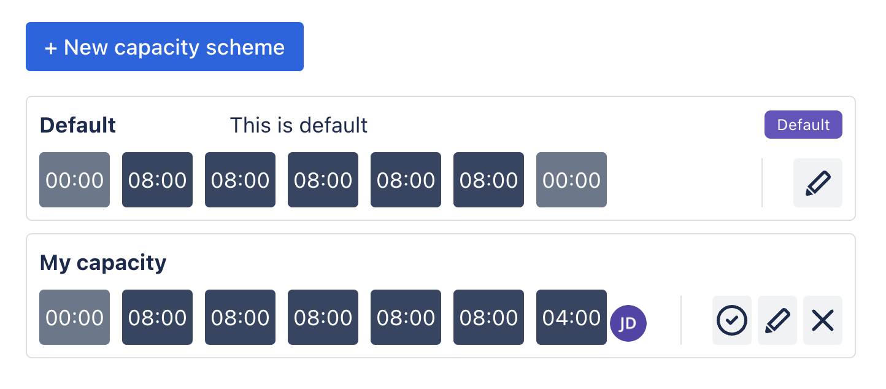Toggle Saturday's 00:00 cell in My capacity
Image resolution: width=886 pixels, height=389 pixels.
(74, 317)
